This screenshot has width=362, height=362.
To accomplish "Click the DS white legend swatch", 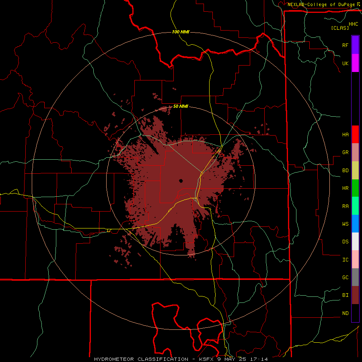I will 355,241.
